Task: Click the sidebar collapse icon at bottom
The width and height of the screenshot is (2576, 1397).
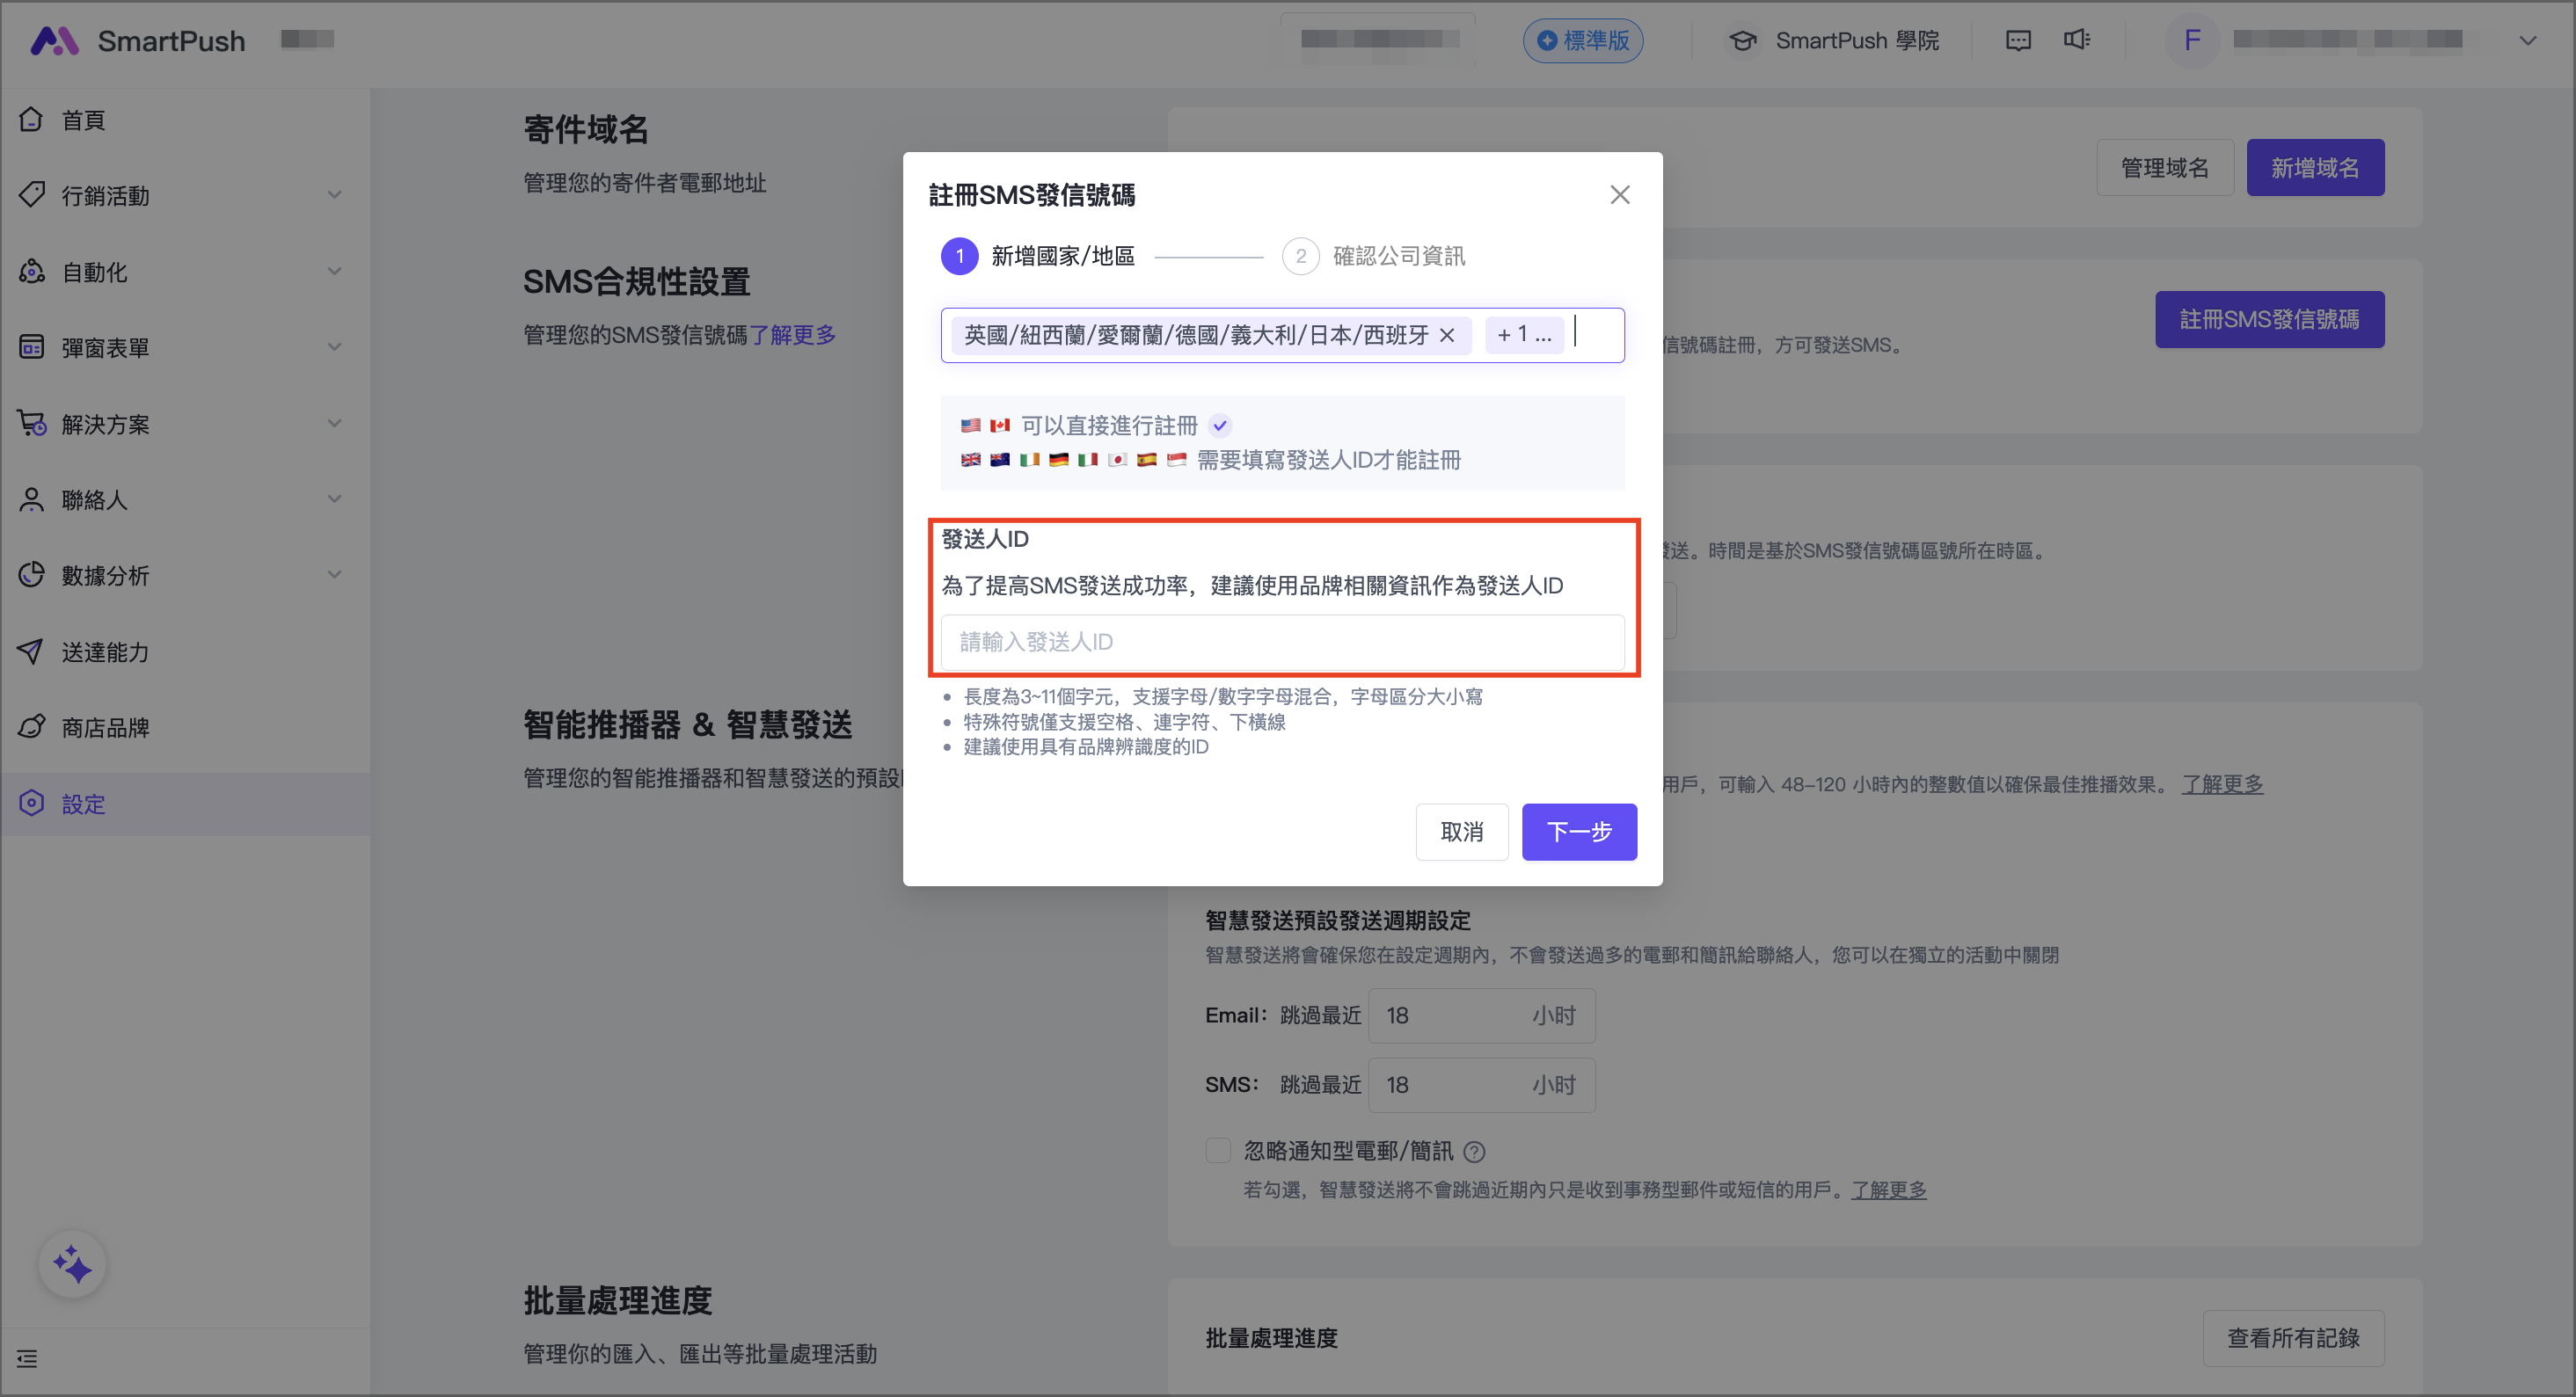Action: coord(27,1358)
